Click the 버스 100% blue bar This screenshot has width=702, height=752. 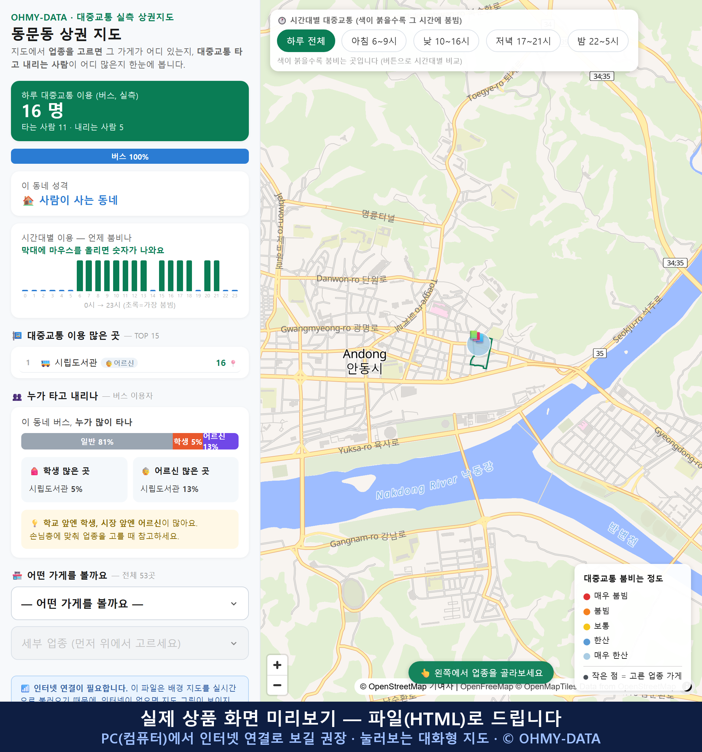click(x=130, y=157)
